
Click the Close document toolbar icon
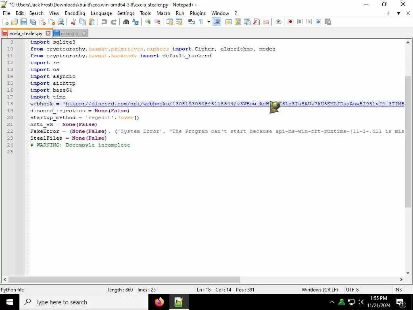(x=42, y=22)
